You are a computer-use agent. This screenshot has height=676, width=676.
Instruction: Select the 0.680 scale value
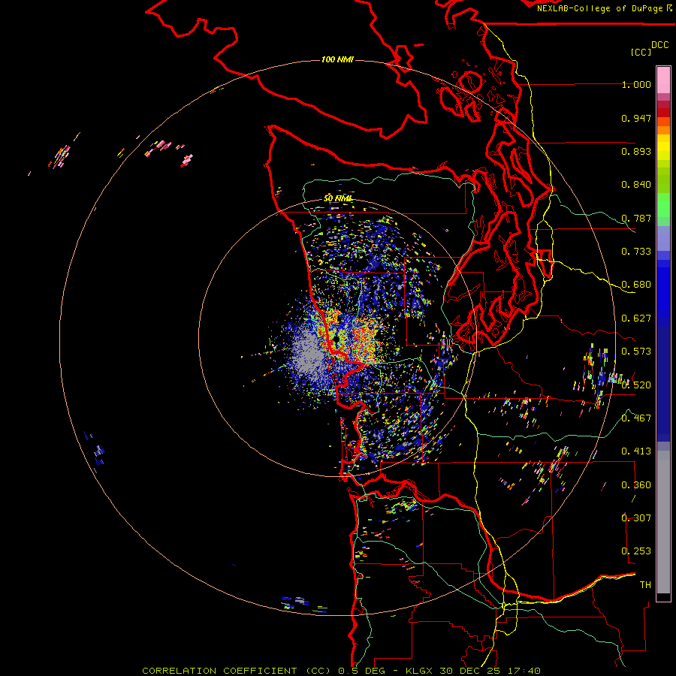[636, 285]
